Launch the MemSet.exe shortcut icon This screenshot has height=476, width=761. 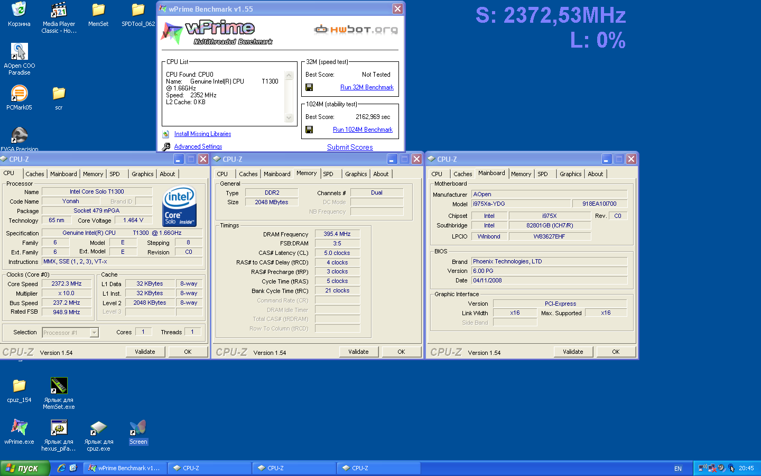(59, 386)
